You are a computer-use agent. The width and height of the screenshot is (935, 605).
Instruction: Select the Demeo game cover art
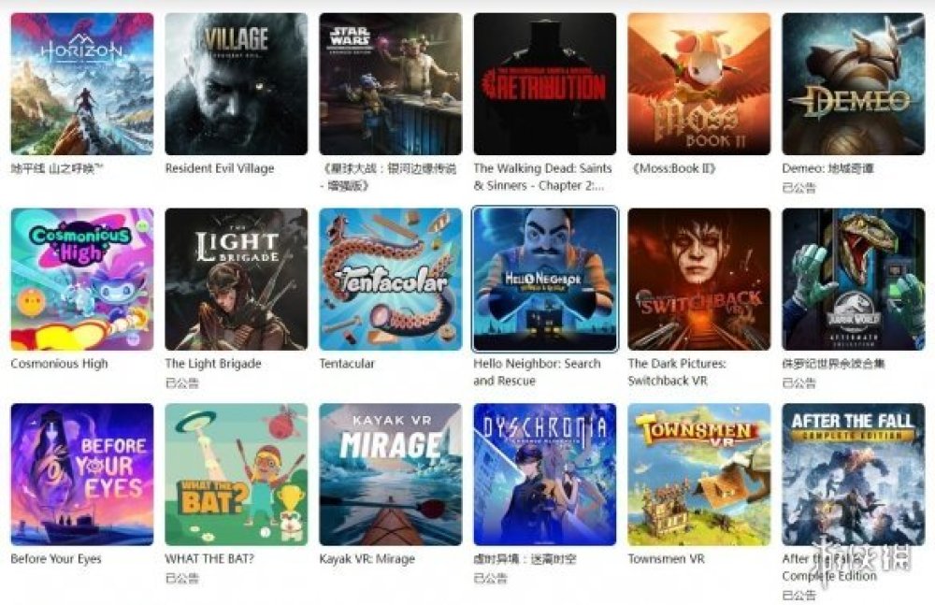tap(854, 84)
